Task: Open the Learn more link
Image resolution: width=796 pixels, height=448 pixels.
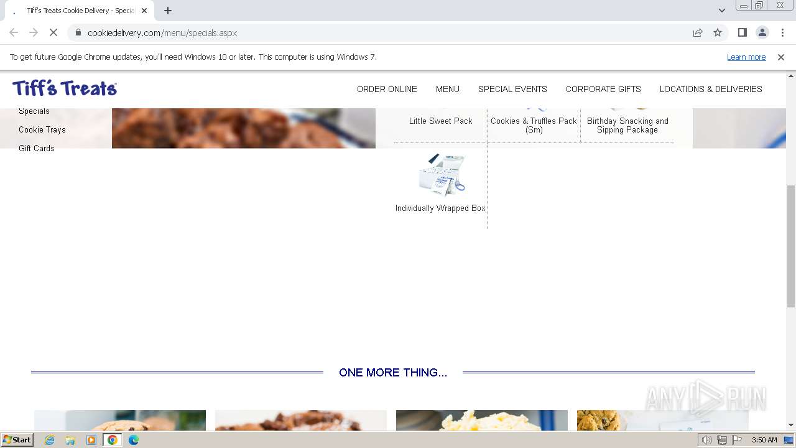Action: pos(746,57)
